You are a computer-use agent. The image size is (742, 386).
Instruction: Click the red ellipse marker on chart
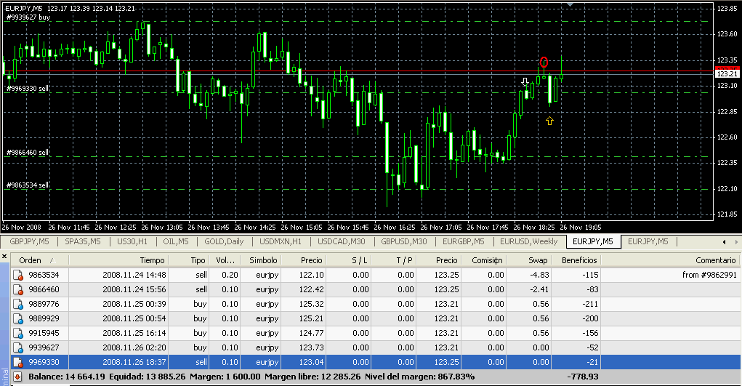click(x=544, y=62)
